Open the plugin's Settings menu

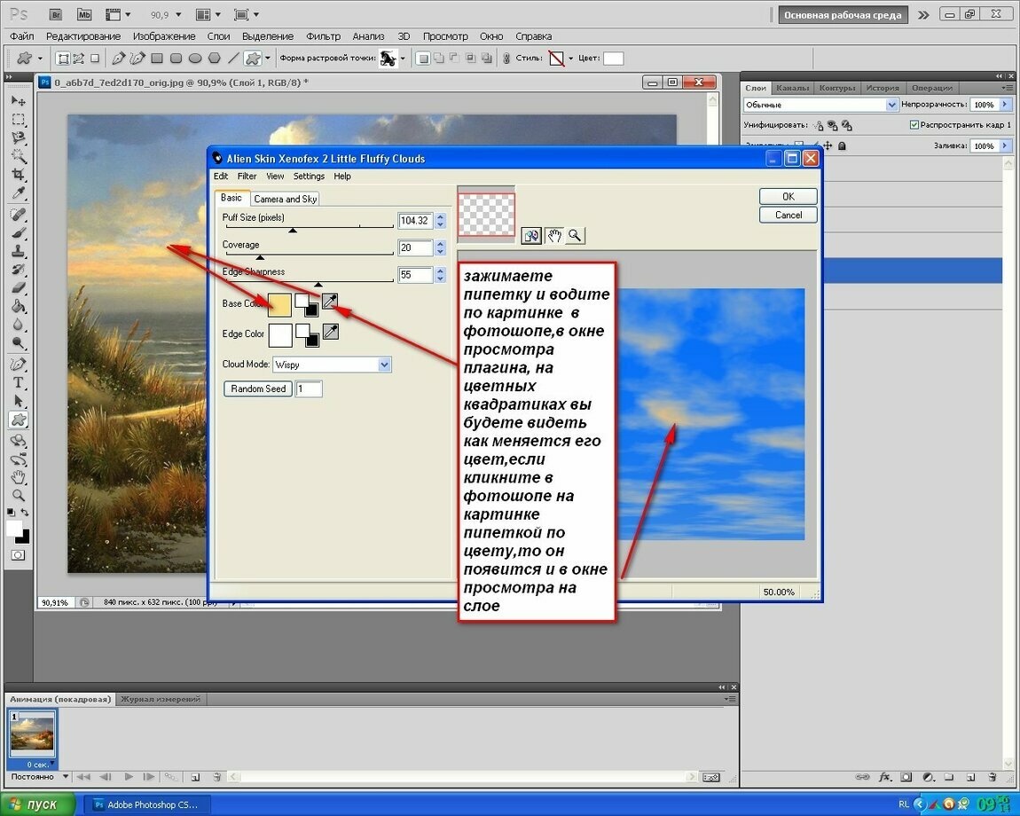coord(309,177)
